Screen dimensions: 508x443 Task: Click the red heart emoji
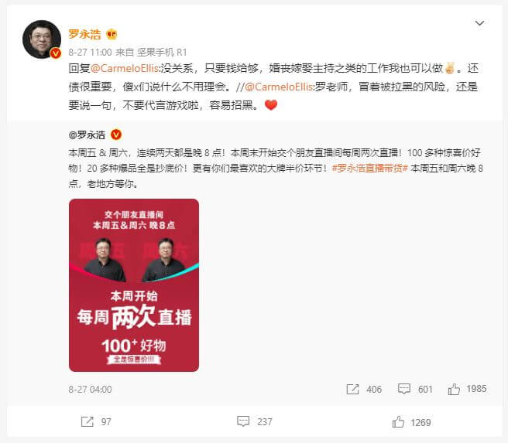coord(271,105)
